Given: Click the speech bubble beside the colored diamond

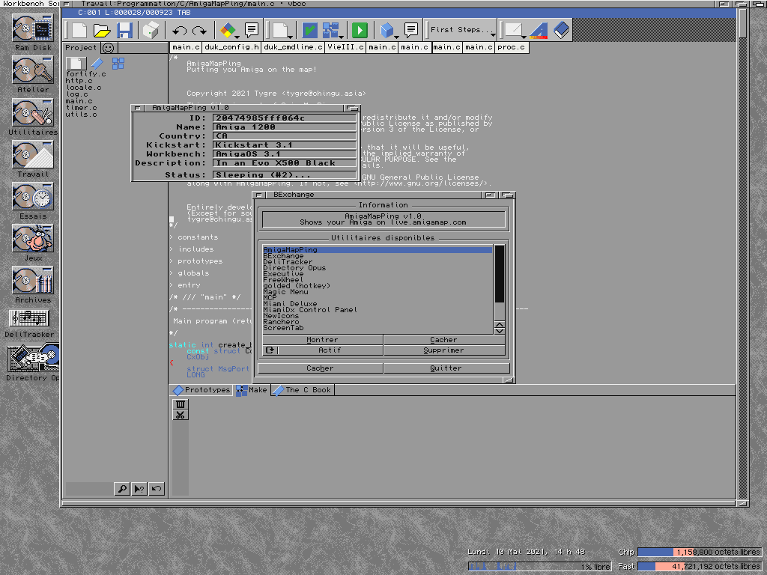Looking at the screenshot, I should tap(252, 30).
